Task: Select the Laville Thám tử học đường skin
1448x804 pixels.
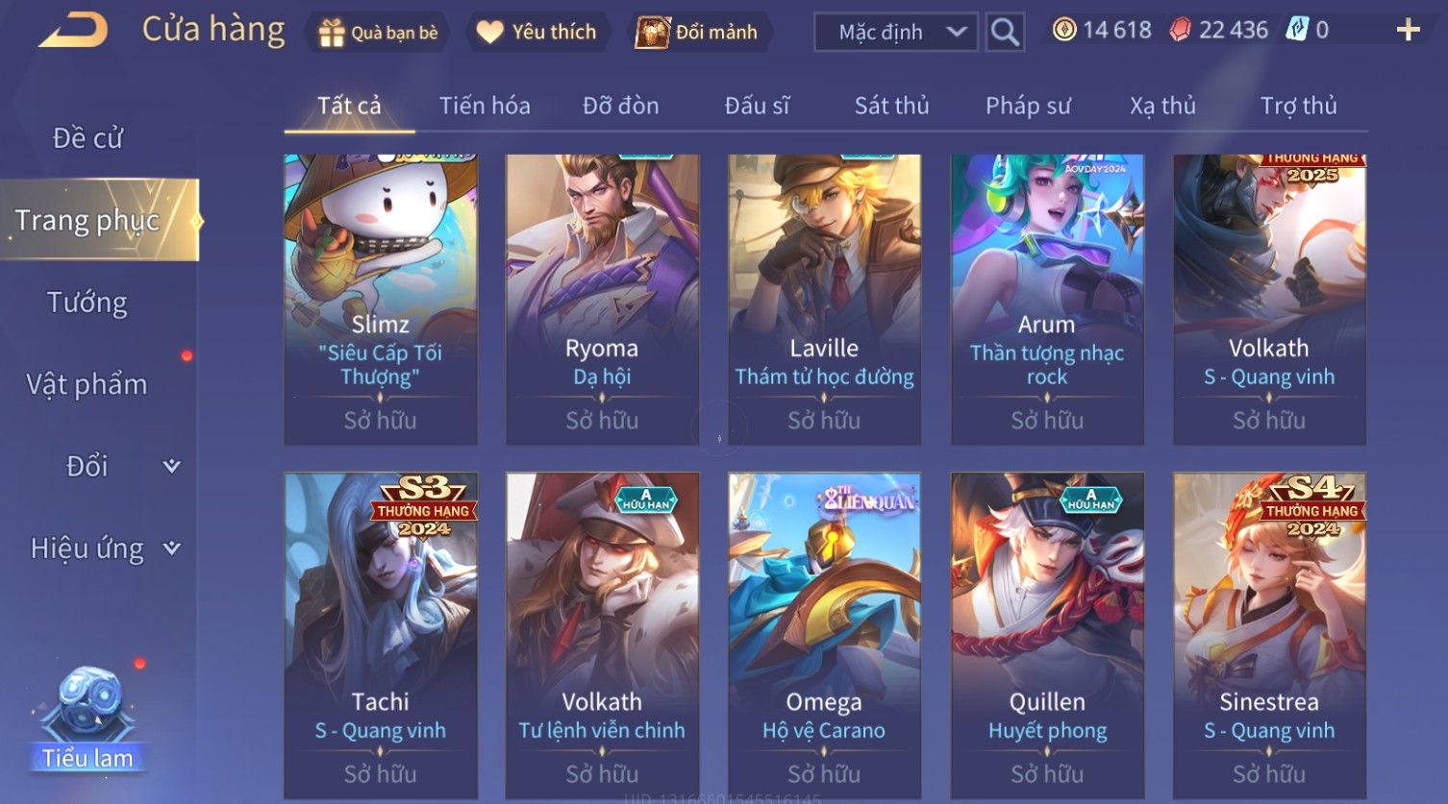Action: pyautogui.click(x=824, y=300)
